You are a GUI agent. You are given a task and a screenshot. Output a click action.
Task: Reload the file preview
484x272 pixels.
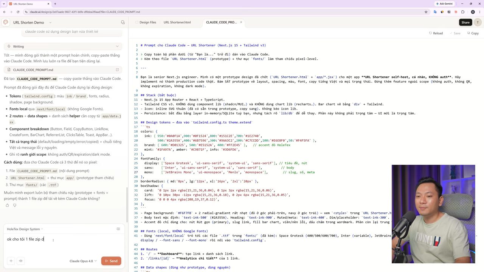point(436,33)
